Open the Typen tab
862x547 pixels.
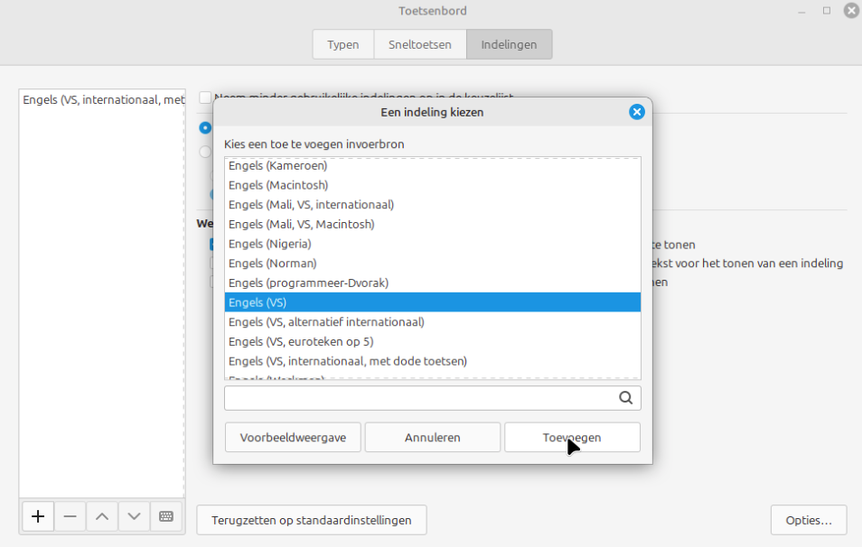[x=343, y=44]
